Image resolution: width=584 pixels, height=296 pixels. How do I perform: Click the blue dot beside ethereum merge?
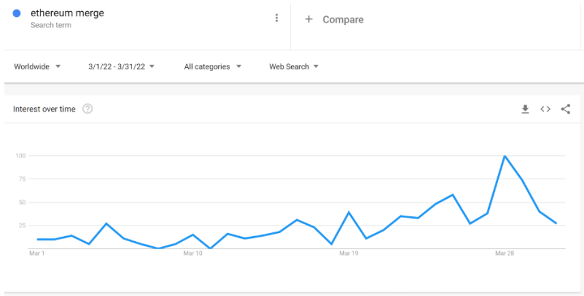click(x=16, y=14)
